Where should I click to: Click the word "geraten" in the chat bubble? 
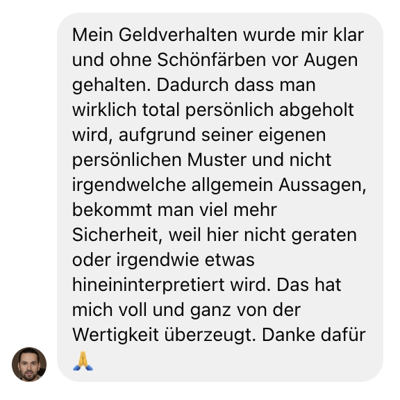(x=324, y=235)
